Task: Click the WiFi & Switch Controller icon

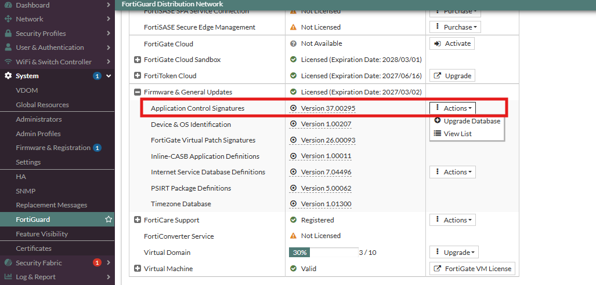Action: pyautogui.click(x=8, y=62)
